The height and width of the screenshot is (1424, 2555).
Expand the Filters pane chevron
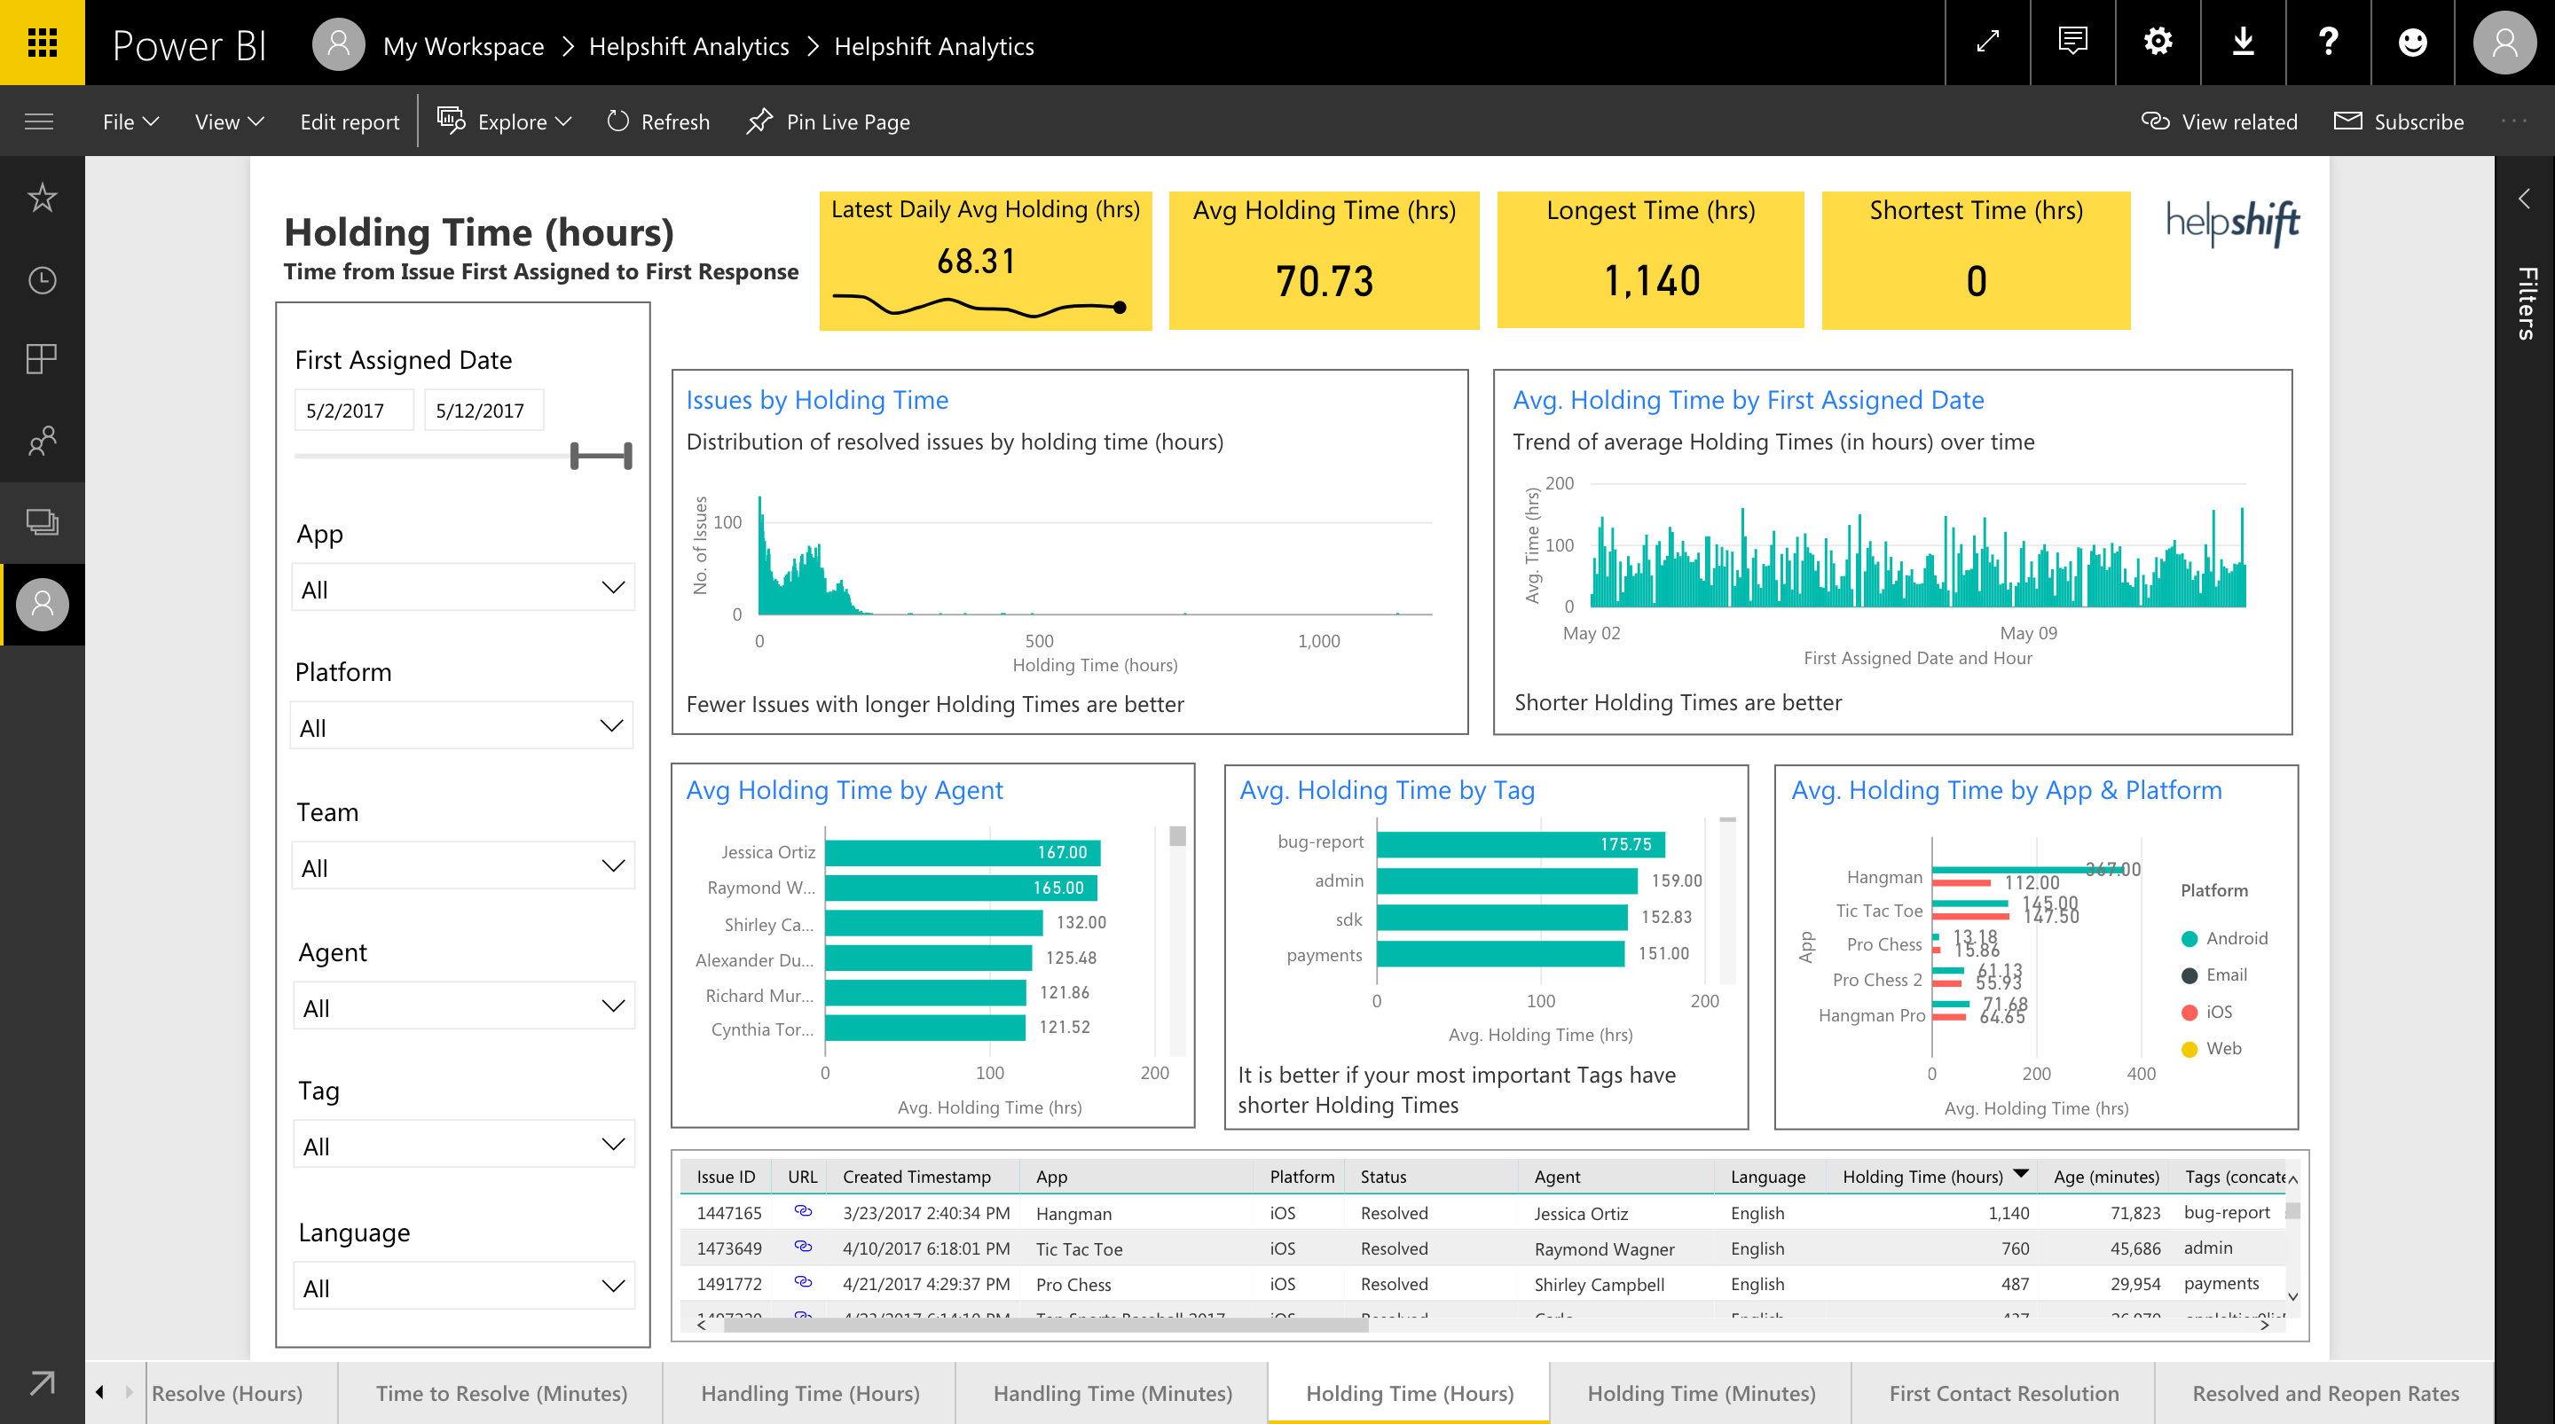[2524, 199]
